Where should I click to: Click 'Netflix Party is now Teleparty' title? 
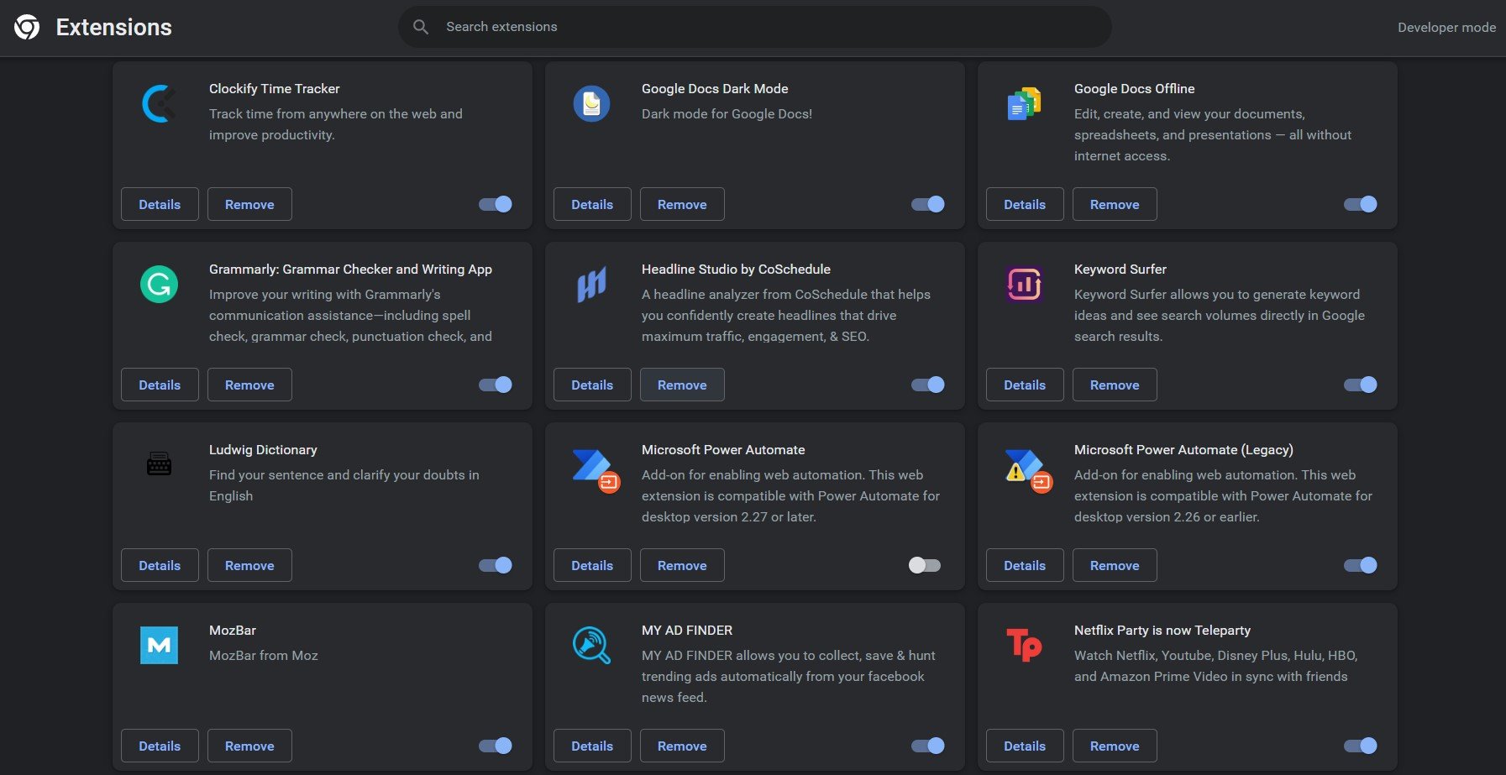[1162, 630]
